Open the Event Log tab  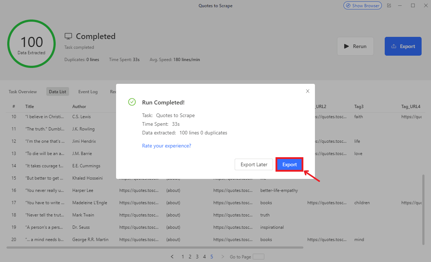tap(88, 92)
